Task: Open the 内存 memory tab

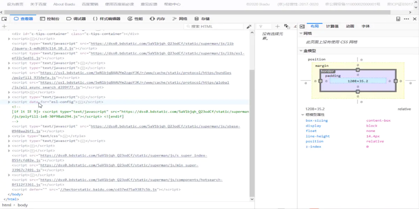Action: pos(157,19)
